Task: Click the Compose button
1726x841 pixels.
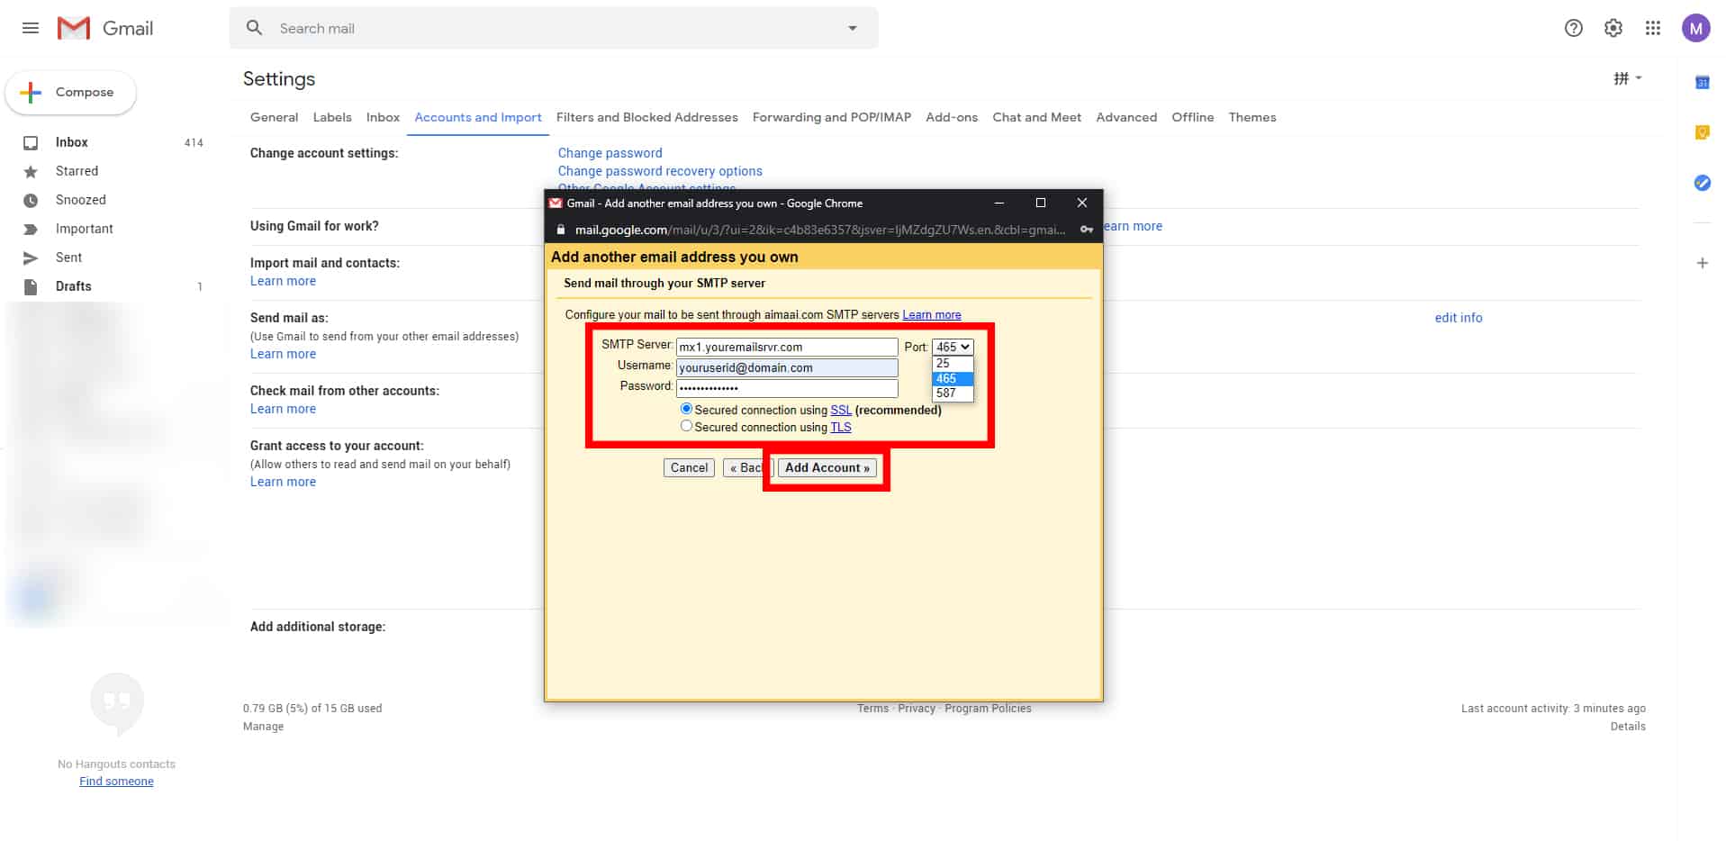Action: (70, 93)
